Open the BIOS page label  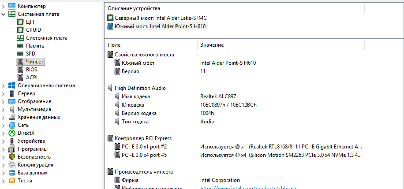tap(31, 70)
